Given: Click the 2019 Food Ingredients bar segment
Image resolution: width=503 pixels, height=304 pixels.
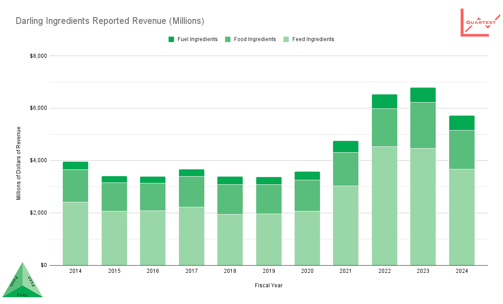Looking at the screenshot, I should pos(269,199).
